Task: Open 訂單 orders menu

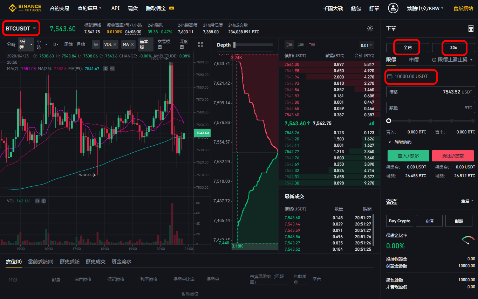Action: (x=374, y=8)
